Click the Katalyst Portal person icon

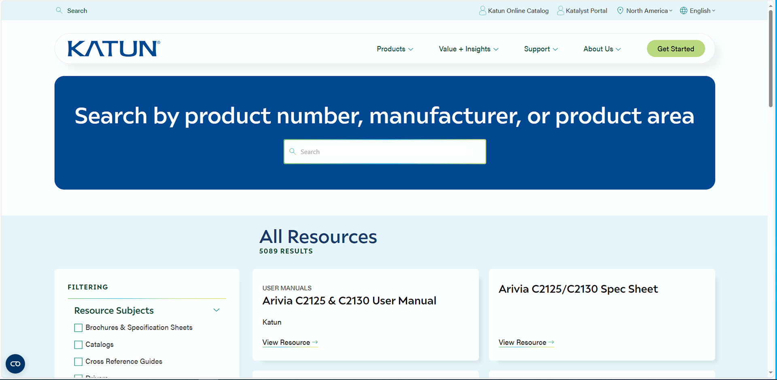click(x=560, y=11)
